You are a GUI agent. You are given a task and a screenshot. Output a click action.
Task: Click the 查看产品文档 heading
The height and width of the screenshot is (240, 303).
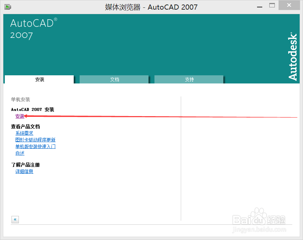click(x=25, y=126)
